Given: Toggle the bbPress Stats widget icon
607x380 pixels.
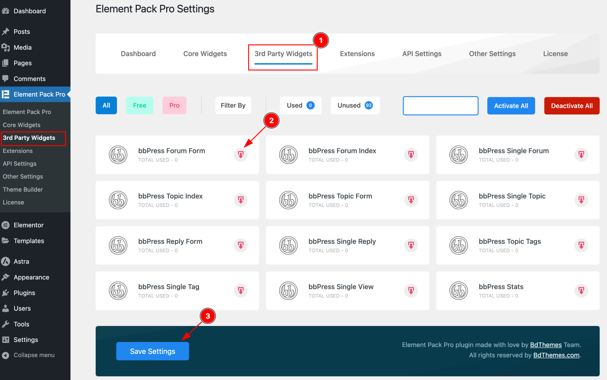Looking at the screenshot, I should (581, 290).
